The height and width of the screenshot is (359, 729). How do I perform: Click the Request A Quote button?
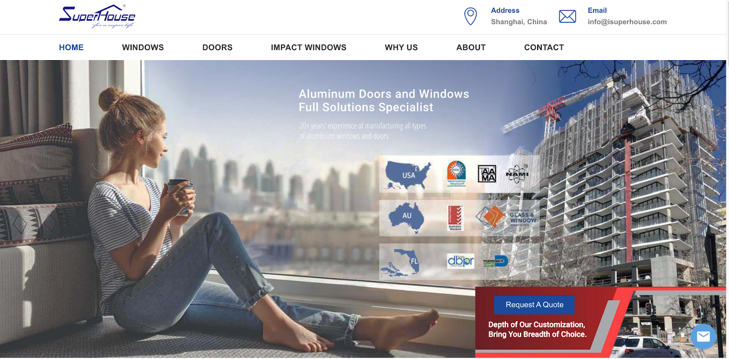coord(534,305)
